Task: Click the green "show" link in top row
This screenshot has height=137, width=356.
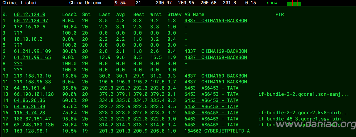Action: click(272, 3)
